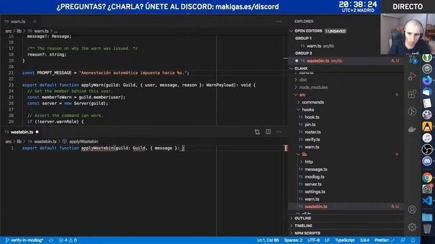
Task: Open Google Chrome from the dock
Action: coord(428,178)
